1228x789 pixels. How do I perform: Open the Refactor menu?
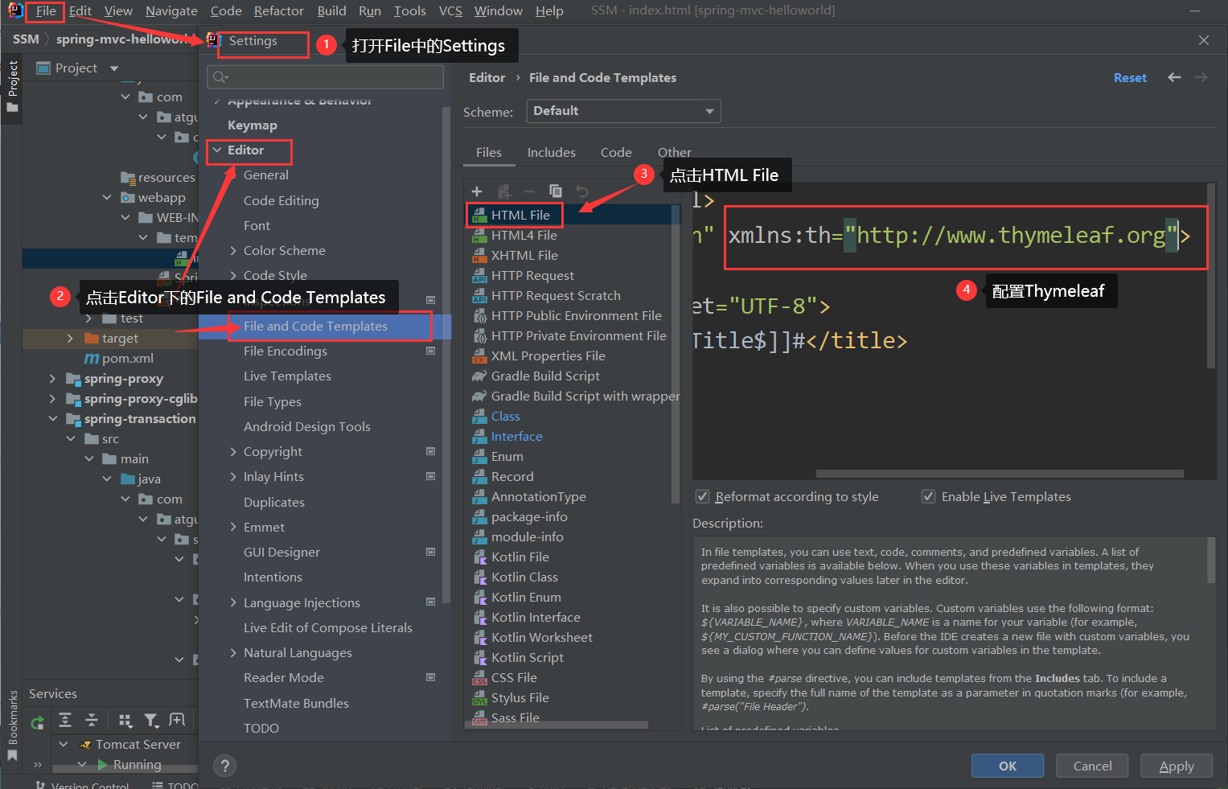[x=278, y=11]
